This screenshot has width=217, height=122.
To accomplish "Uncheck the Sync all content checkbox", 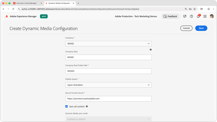I will tap(67, 106).
